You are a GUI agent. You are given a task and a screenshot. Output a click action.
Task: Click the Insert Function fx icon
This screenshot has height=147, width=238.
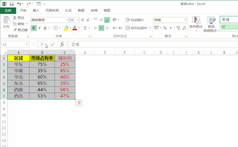point(62,44)
